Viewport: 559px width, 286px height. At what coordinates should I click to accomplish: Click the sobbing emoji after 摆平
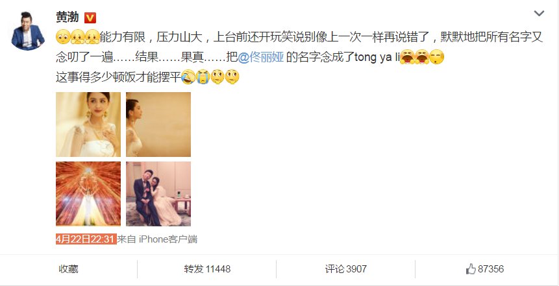203,77
